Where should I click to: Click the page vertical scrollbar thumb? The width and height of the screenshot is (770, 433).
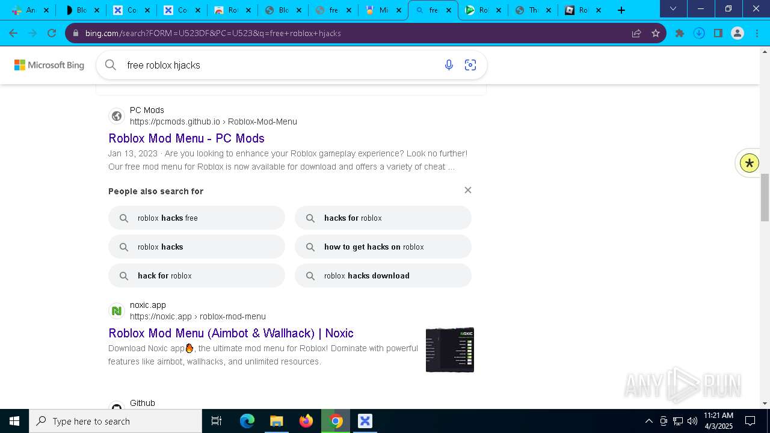pyautogui.click(x=765, y=197)
